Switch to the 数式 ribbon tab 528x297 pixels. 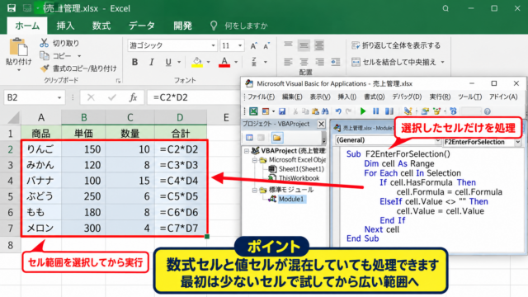101,26
